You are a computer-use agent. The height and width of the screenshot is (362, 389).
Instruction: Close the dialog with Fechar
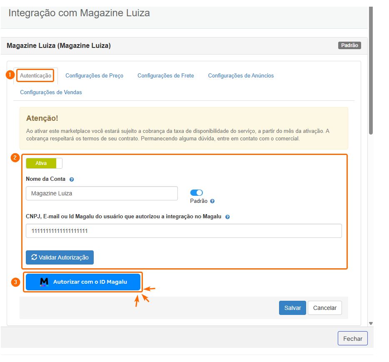pos(352,338)
